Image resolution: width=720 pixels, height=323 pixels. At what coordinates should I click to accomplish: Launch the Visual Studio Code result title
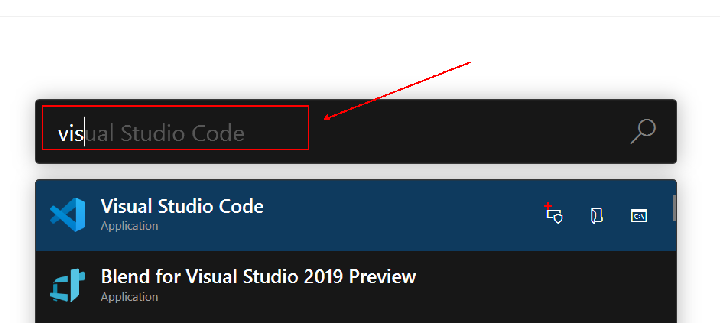[x=182, y=206]
